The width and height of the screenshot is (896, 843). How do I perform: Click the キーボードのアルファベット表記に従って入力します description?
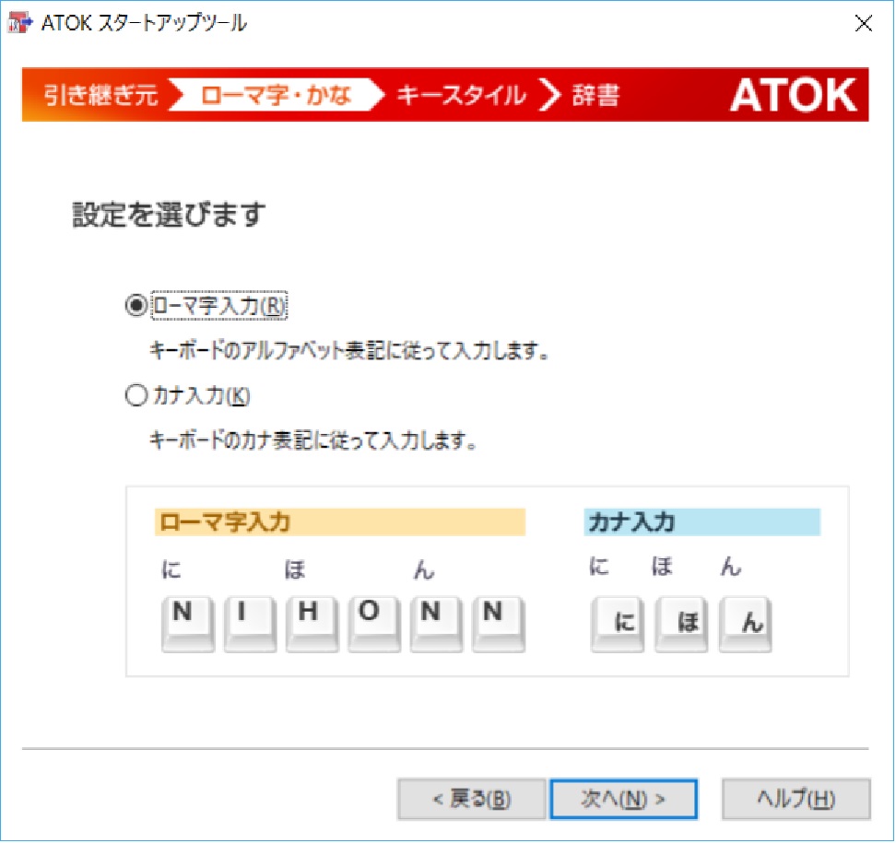(349, 350)
